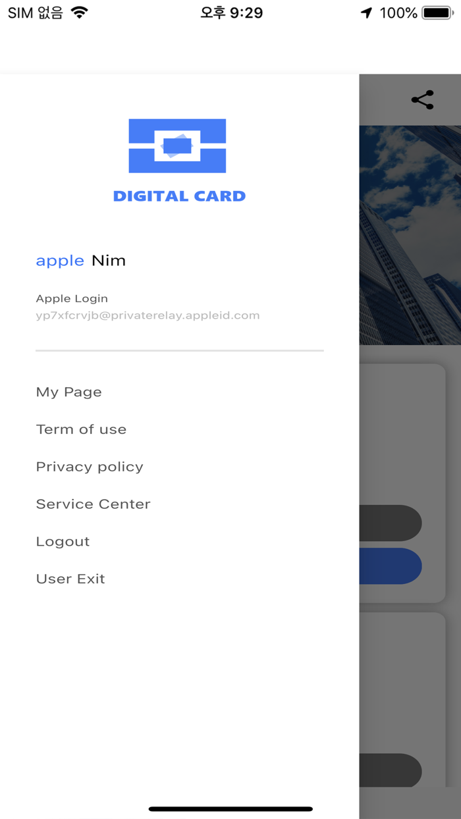The image size is (461, 819).
Task: Tap the battery status icon
Action: (x=437, y=13)
